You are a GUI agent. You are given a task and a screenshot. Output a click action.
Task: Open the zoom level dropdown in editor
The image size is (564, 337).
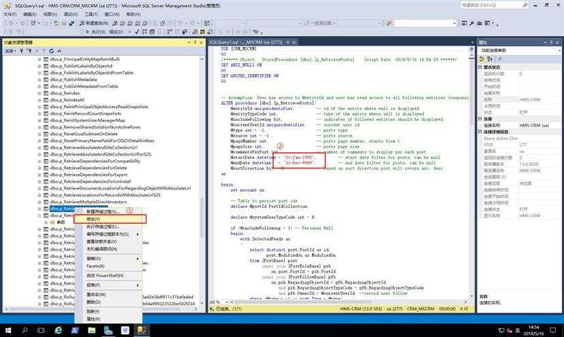227,302
